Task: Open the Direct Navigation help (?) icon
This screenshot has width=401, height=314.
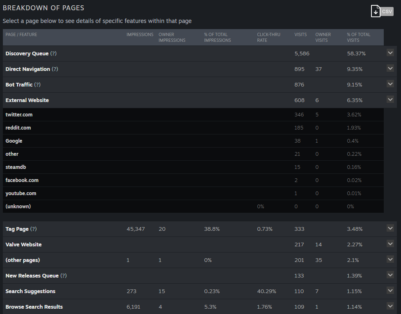Action: 55,69
